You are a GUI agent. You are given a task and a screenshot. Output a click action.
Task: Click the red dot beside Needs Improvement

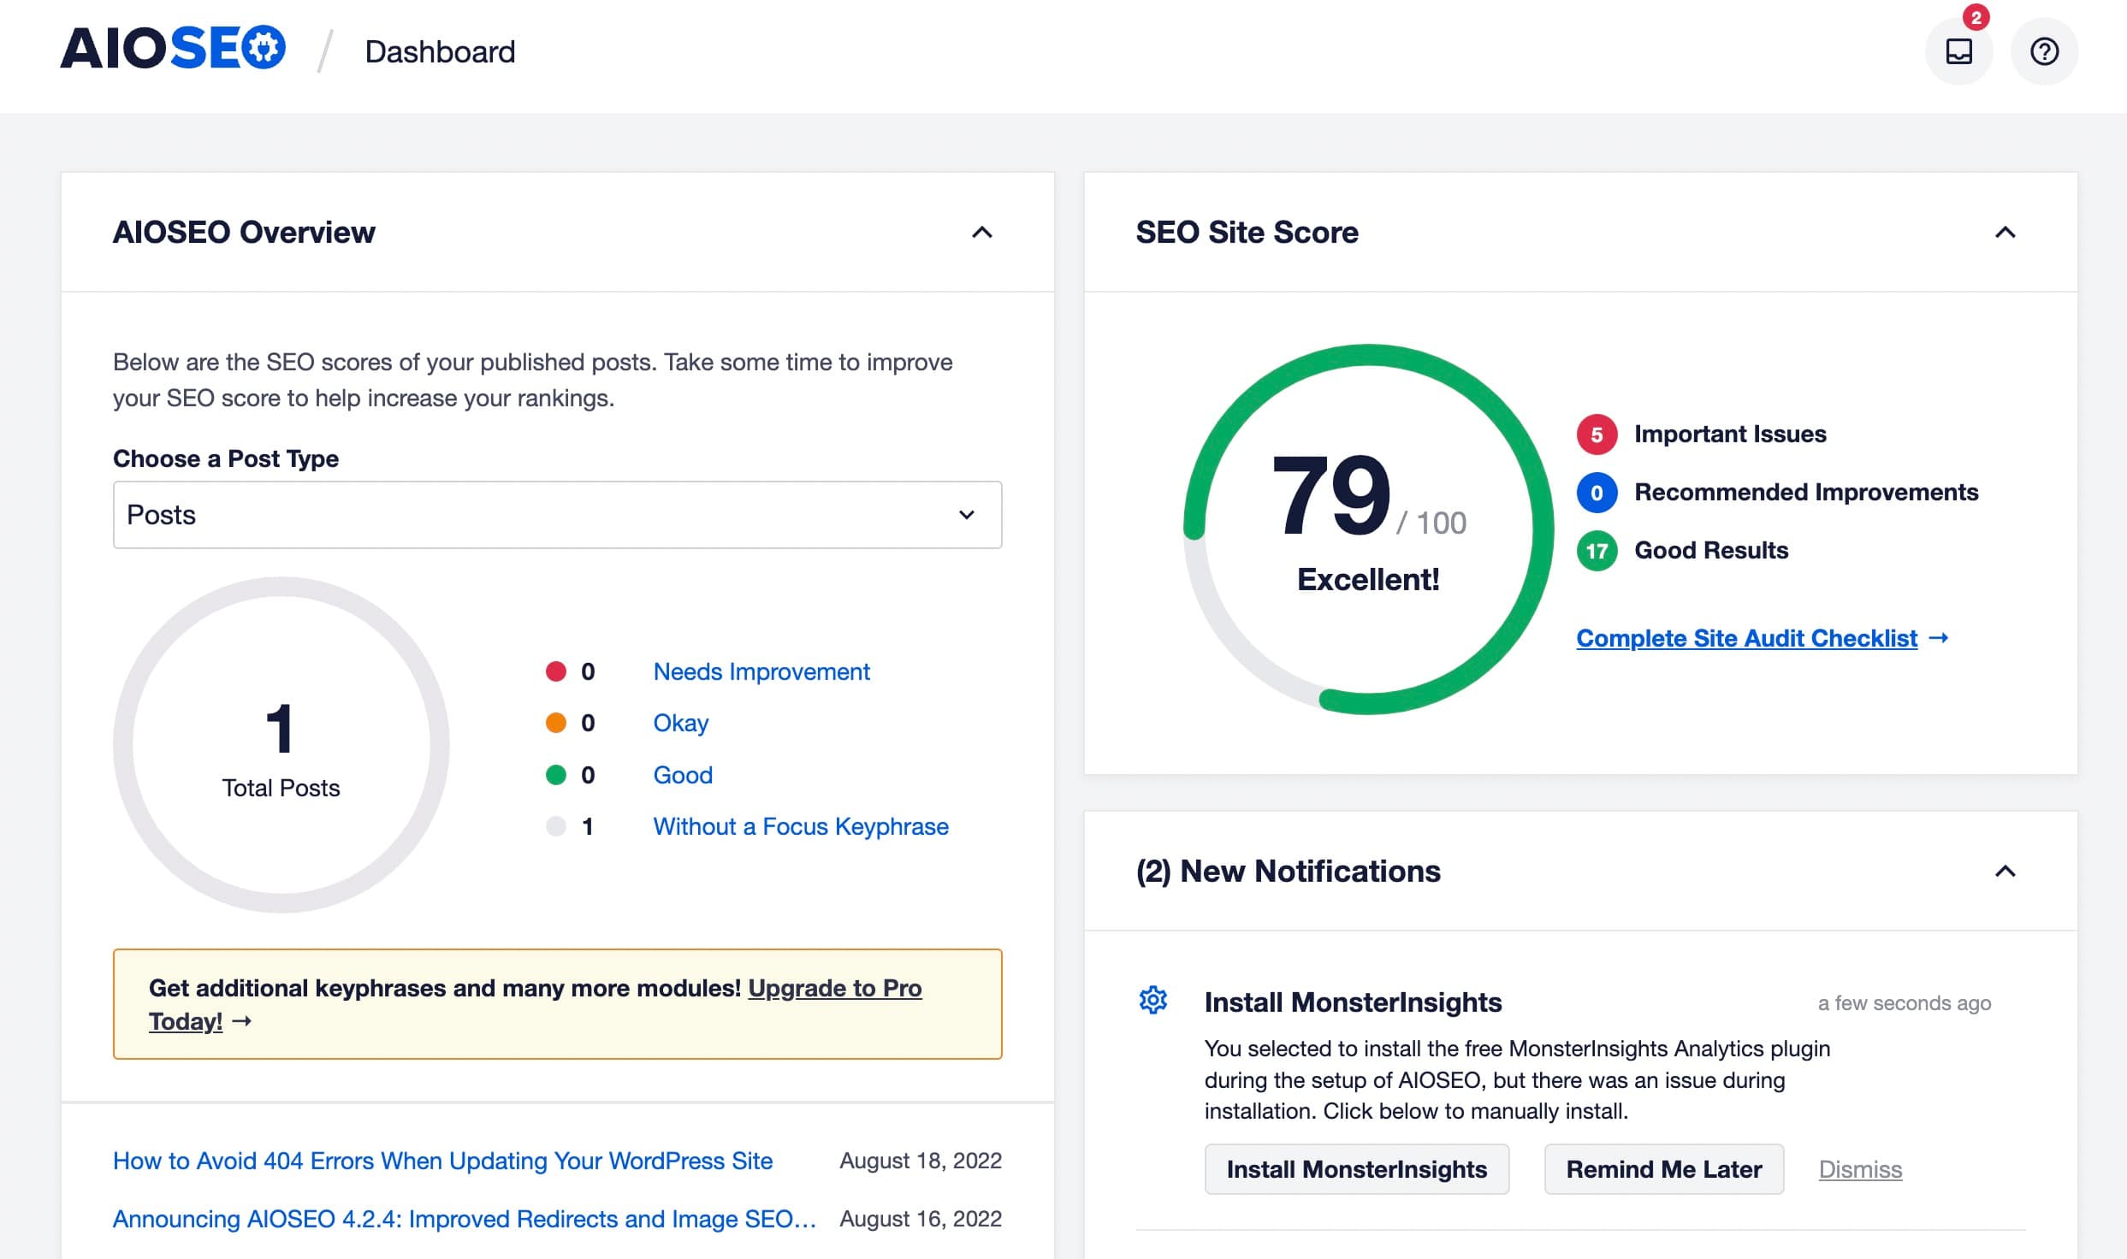click(x=557, y=671)
